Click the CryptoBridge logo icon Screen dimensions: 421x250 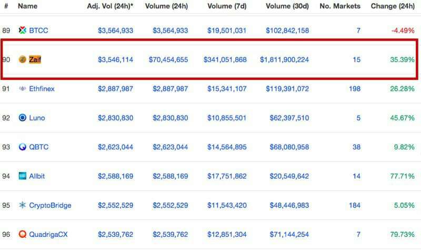tap(22, 205)
